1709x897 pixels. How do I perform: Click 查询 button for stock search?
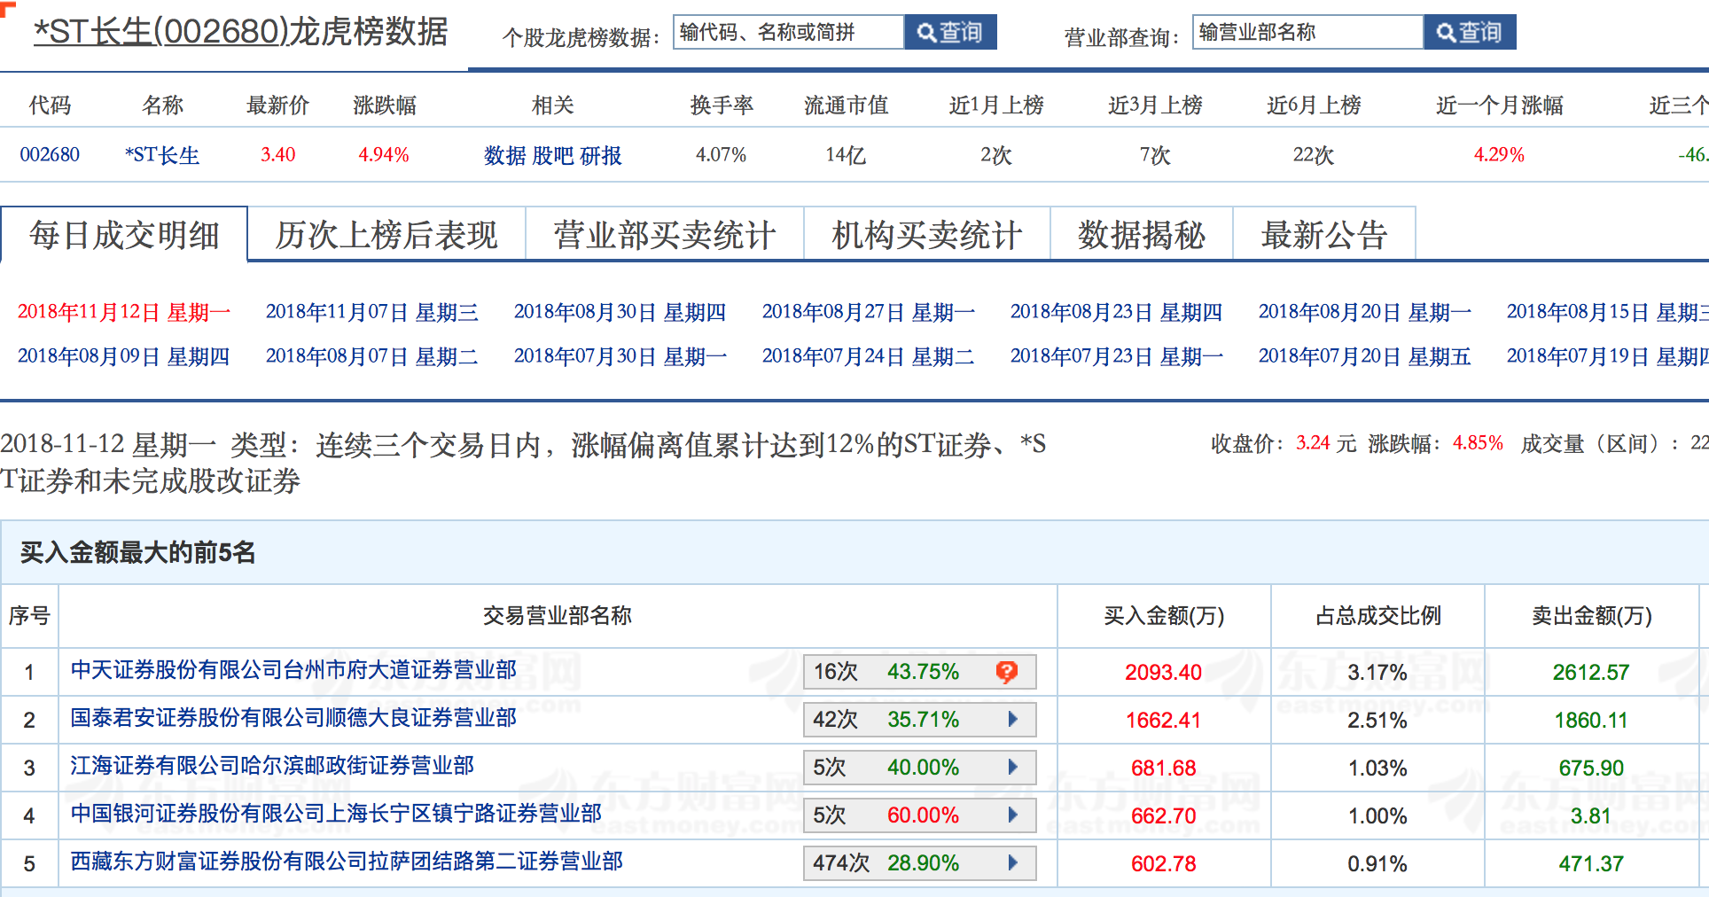(950, 33)
